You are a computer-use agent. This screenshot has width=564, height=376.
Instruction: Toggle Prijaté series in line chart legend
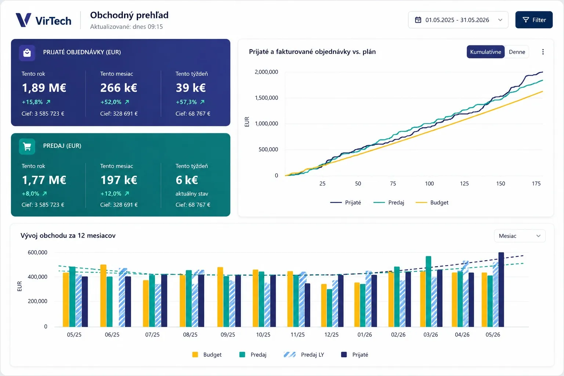pos(346,202)
